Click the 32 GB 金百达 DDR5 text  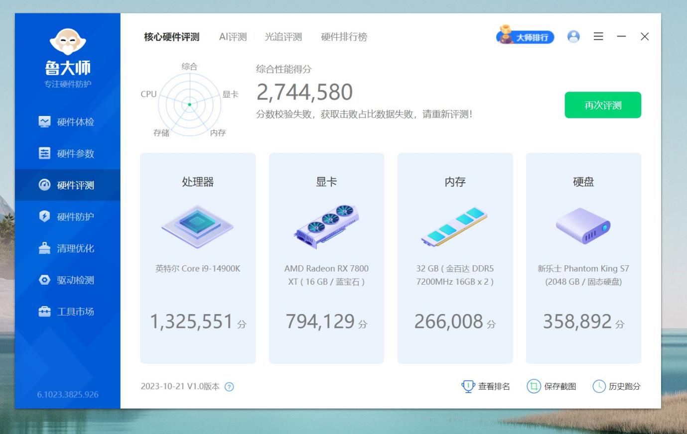pos(455,275)
